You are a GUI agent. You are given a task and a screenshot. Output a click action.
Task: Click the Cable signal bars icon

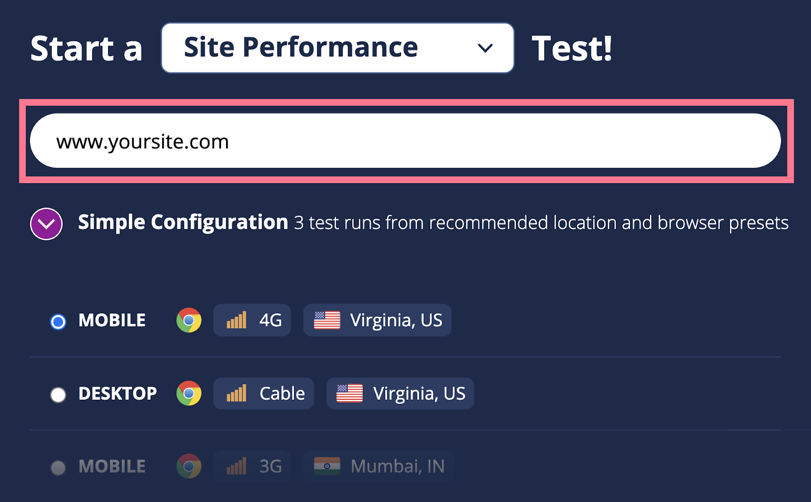[236, 393]
